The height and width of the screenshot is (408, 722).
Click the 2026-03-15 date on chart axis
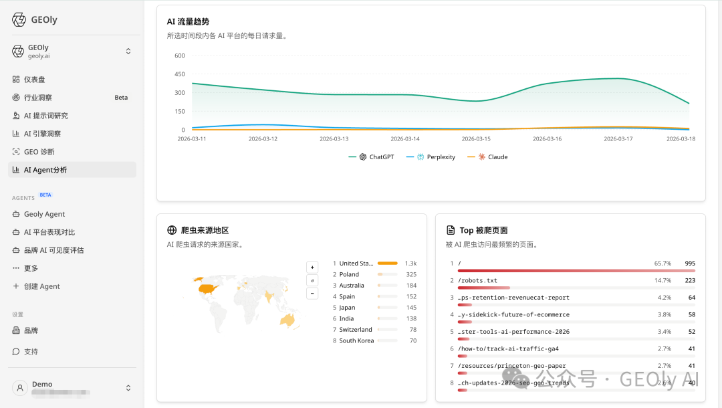(x=476, y=138)
